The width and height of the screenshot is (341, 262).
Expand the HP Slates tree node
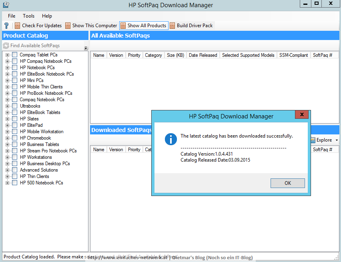[x=7, y=119]
